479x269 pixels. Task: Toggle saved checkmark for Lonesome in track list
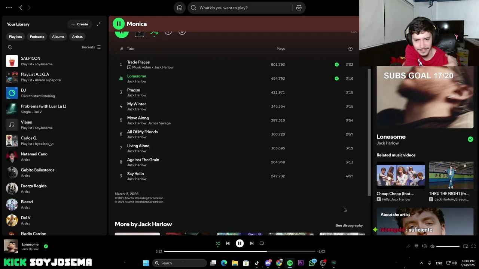pyautogui.click(x=337, y=78)
